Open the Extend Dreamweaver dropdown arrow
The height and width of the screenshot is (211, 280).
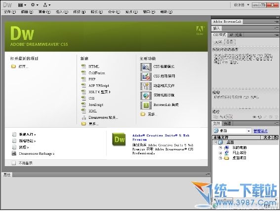coord(38,5)
